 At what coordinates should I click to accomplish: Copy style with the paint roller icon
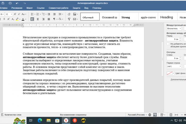(x=69, y=19)
